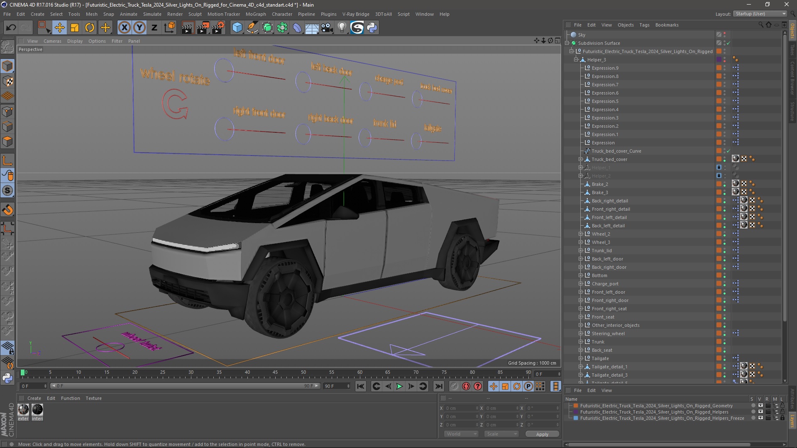
Task: Open the MoGraph menu
Action: 256,14
